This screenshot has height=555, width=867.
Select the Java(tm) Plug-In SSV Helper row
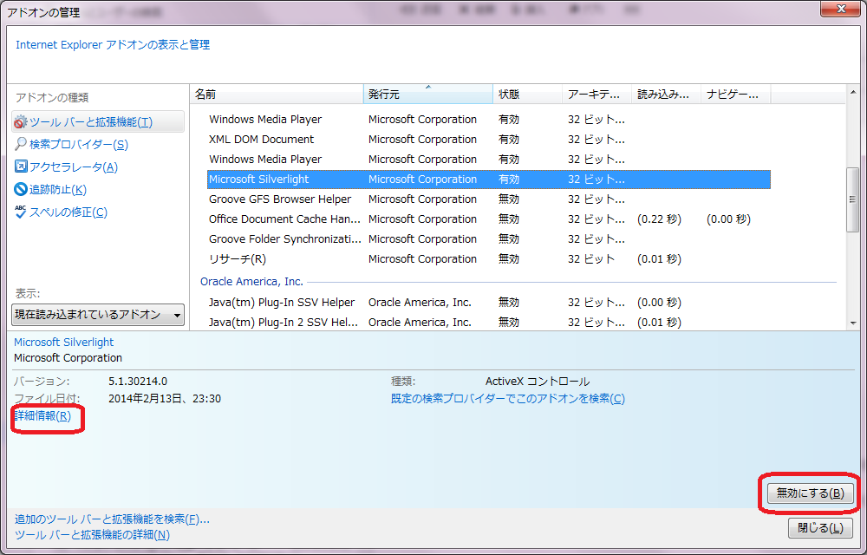pyautogui.click(x=489, y=303)
